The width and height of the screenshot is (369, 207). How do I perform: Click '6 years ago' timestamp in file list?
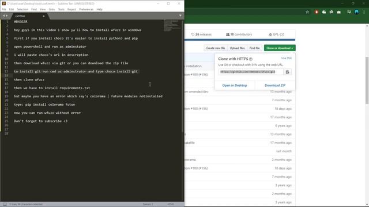click(283, 126)
